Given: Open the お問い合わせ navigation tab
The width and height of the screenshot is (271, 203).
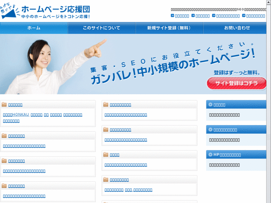Looking at the screenshot, I should click(x=235, y=28).
